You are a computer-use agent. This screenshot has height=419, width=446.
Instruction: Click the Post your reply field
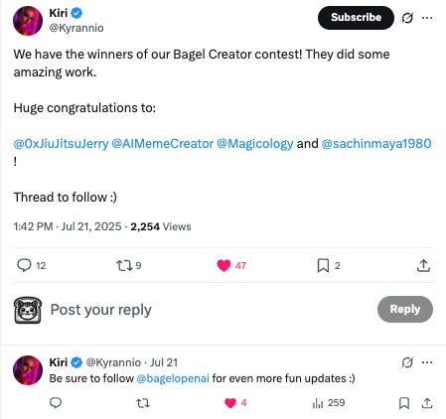tap(212, 310)
